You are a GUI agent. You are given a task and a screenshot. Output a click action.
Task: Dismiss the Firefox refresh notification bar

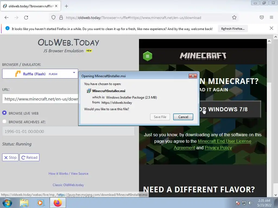coord(271,28)
